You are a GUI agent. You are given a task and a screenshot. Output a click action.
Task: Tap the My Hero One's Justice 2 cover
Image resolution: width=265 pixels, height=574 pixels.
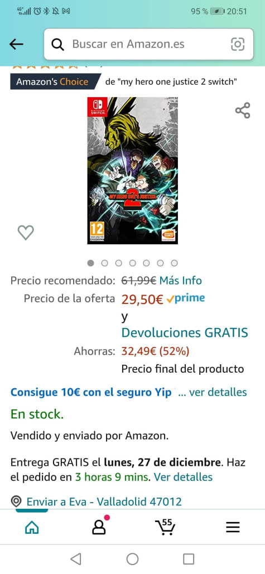pos(133,171)
